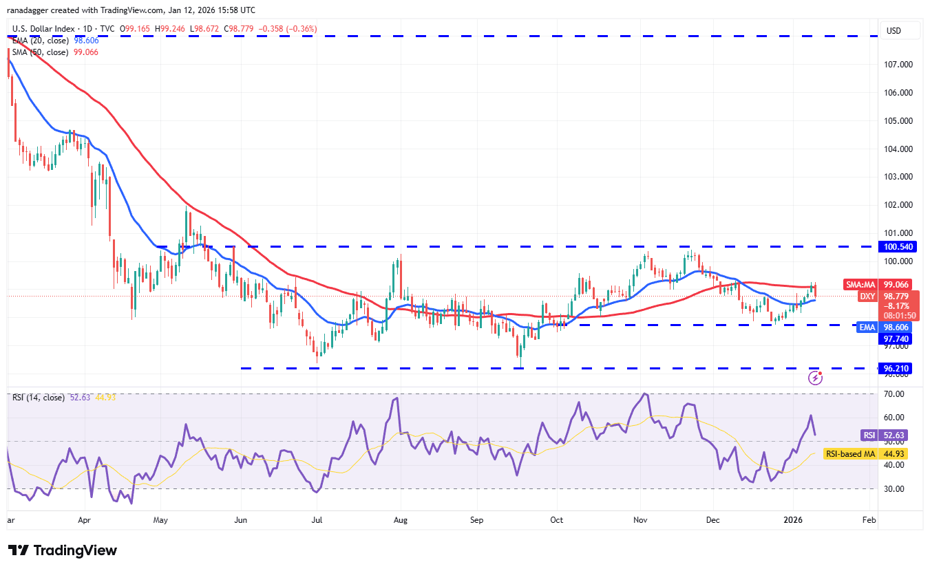This screenshot has width=930, height=571.
Task: Click the blue EMA price tag
Action: pos(865,328)
